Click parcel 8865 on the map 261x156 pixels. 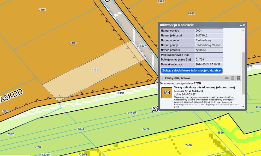click(x=191, y=14)
